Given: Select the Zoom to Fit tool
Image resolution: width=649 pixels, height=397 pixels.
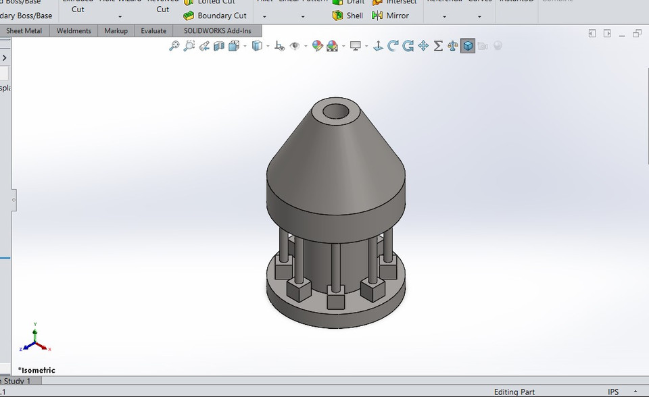Looking at the screenshot, I should pyautogui.click(x=173, y=46).
